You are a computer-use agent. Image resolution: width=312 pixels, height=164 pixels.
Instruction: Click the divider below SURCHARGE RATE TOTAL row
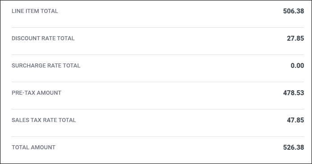[158, 82]
